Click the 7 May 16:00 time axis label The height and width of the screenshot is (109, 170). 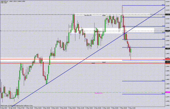132,108
